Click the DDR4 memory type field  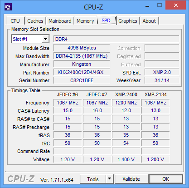pyautogui.click(x=116, y=39)
